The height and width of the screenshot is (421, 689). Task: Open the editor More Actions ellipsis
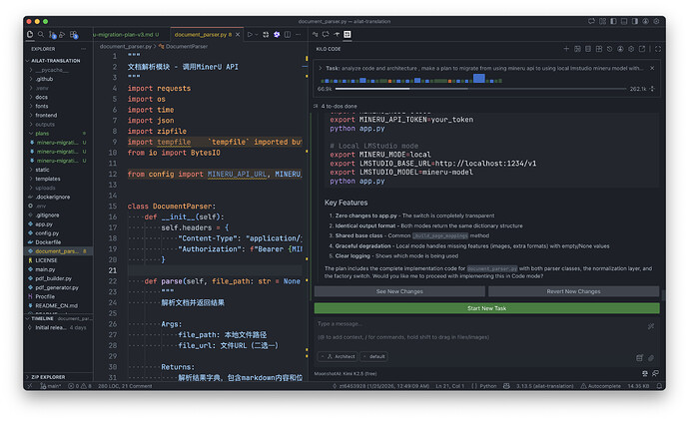(299, 34)
